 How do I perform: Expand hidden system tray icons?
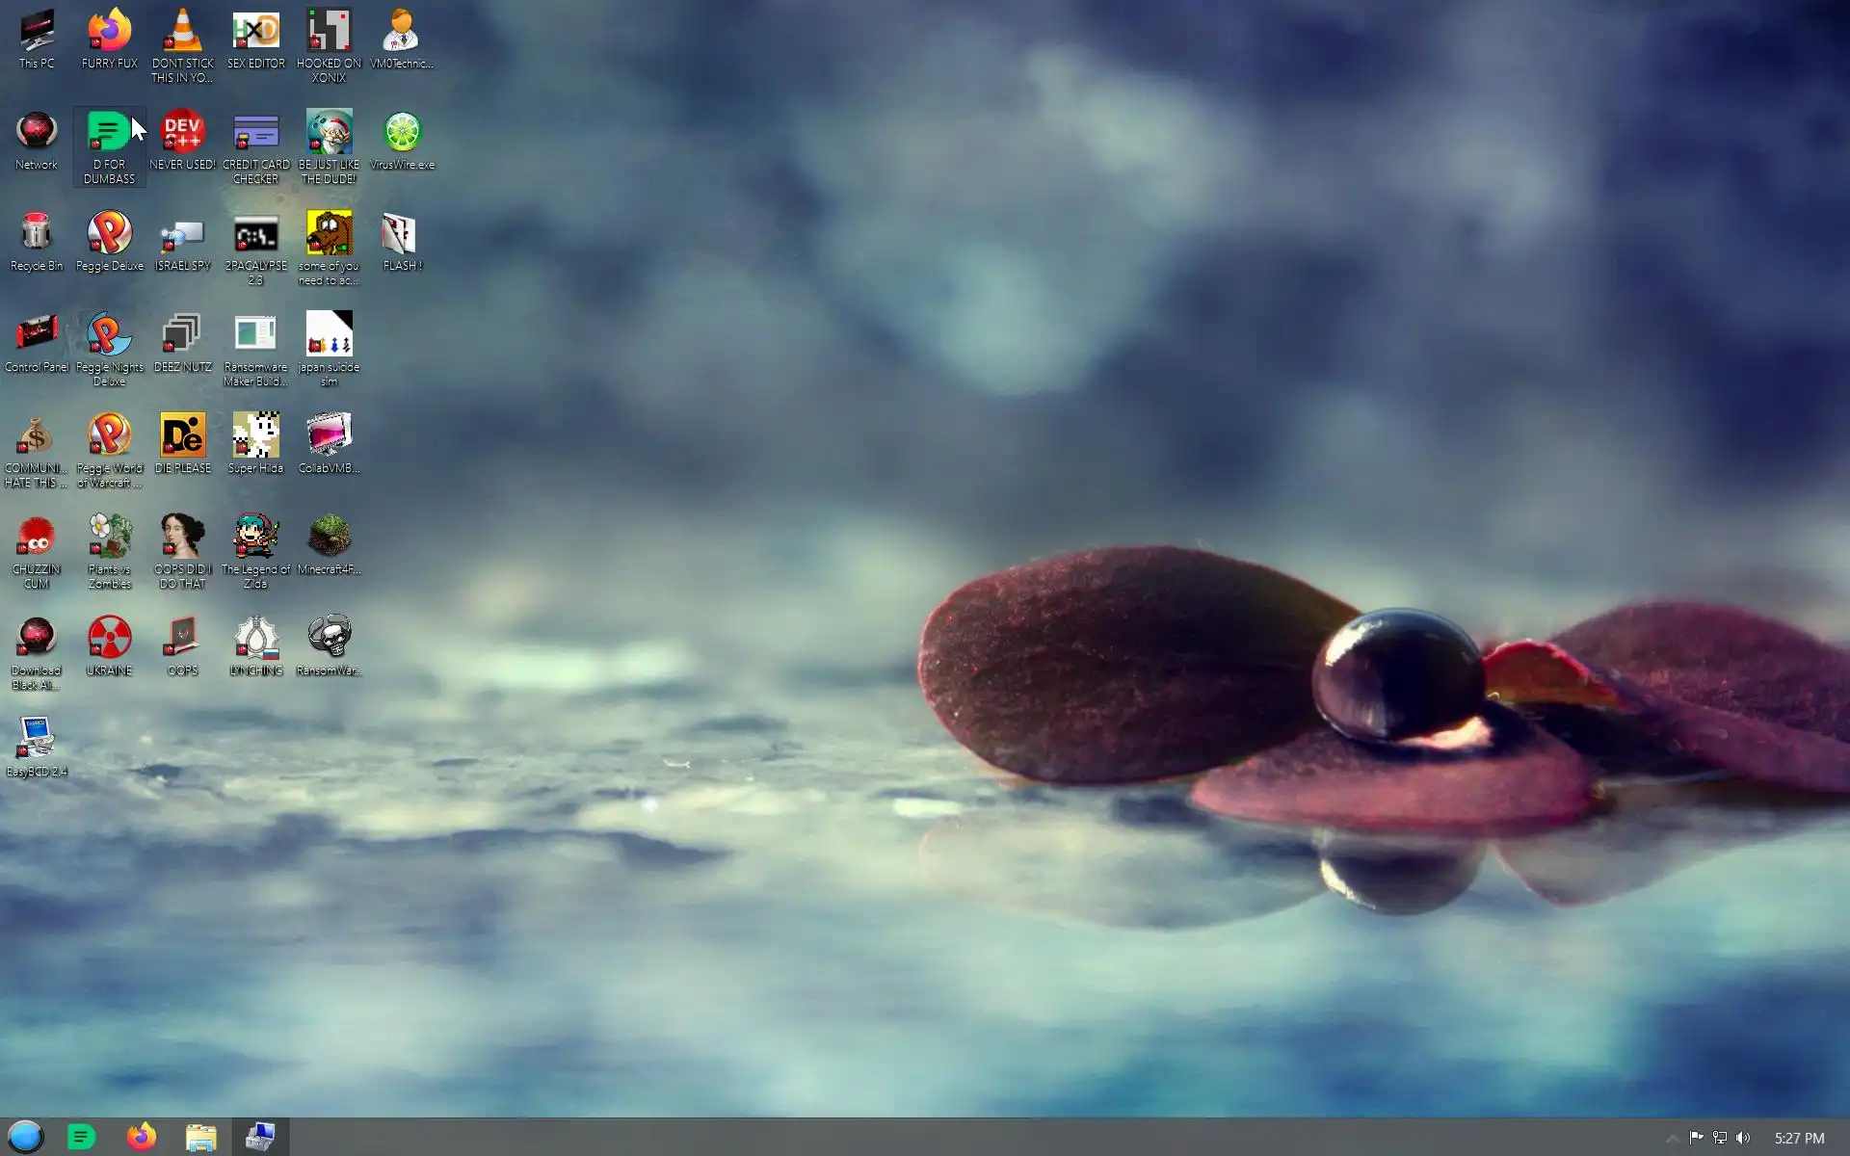[1672, 1138]
